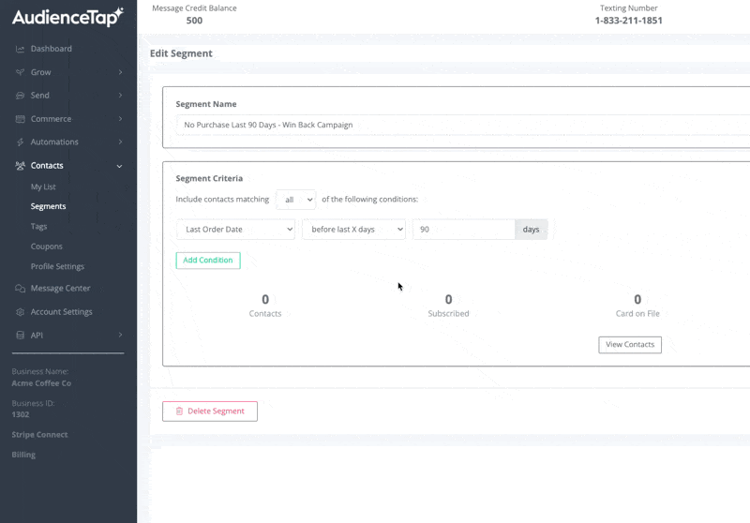Open the all/any matching dropdown
Screen dimensions: 750x523
295,200
